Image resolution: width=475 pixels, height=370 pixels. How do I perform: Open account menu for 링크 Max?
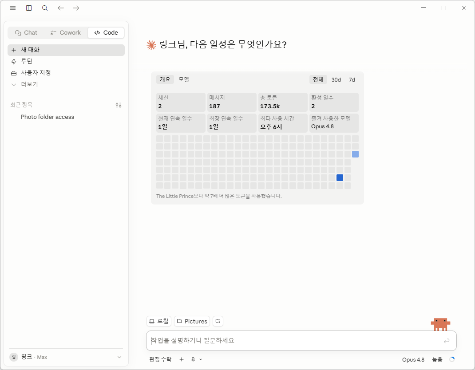(x=66, y=357)
